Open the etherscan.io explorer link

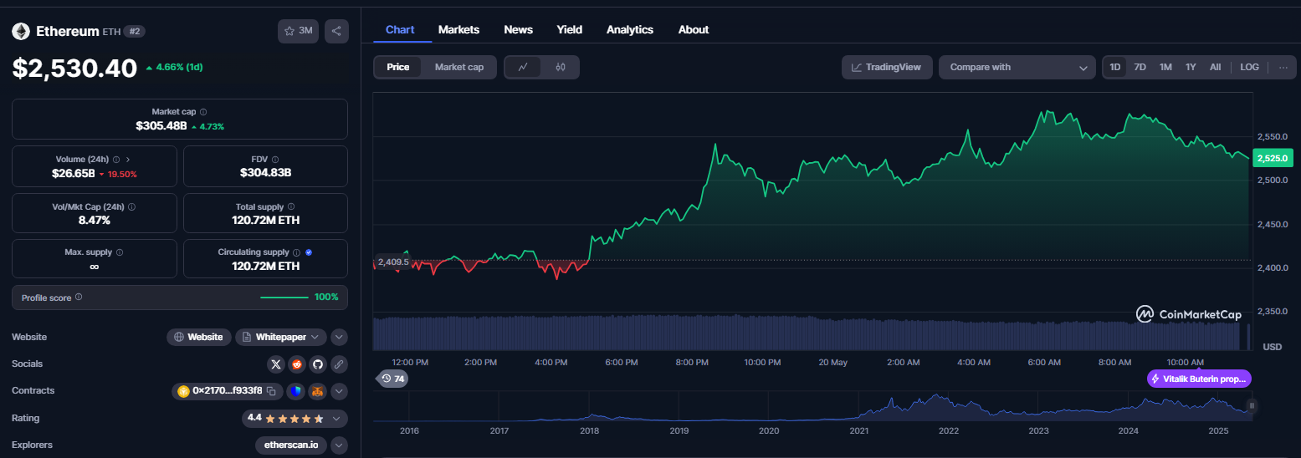pyautogui.click(x=291, y=445)
